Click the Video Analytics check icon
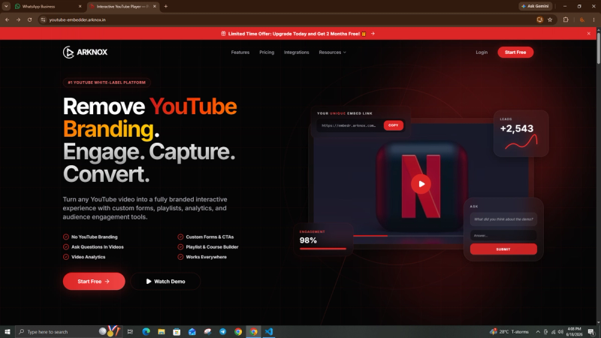 coord(66,257)
